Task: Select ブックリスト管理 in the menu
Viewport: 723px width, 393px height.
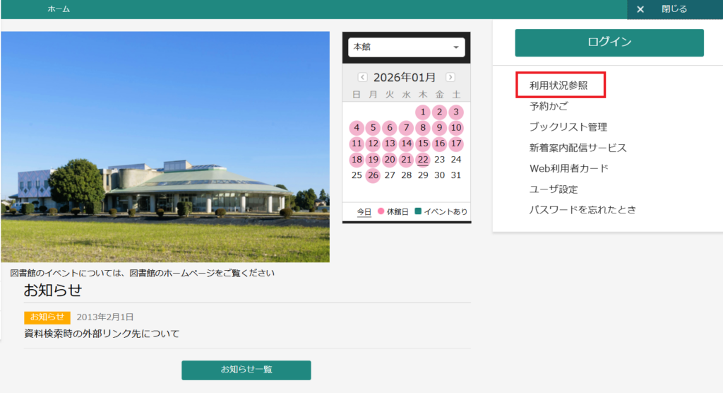Action: (x=568, y=127)
